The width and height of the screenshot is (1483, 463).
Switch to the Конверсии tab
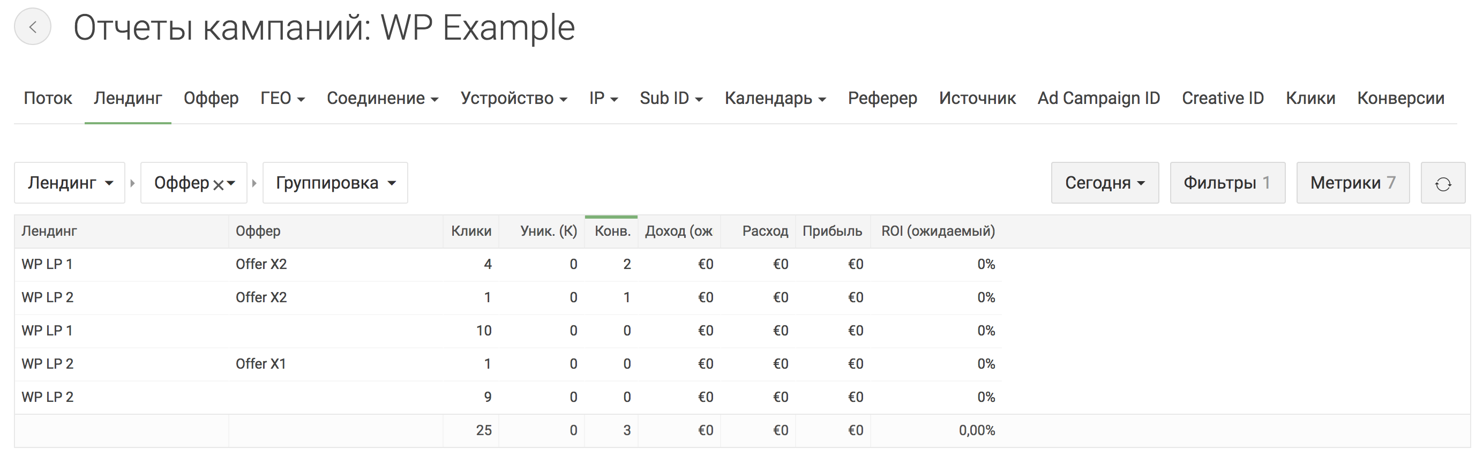coord(1400,99)
